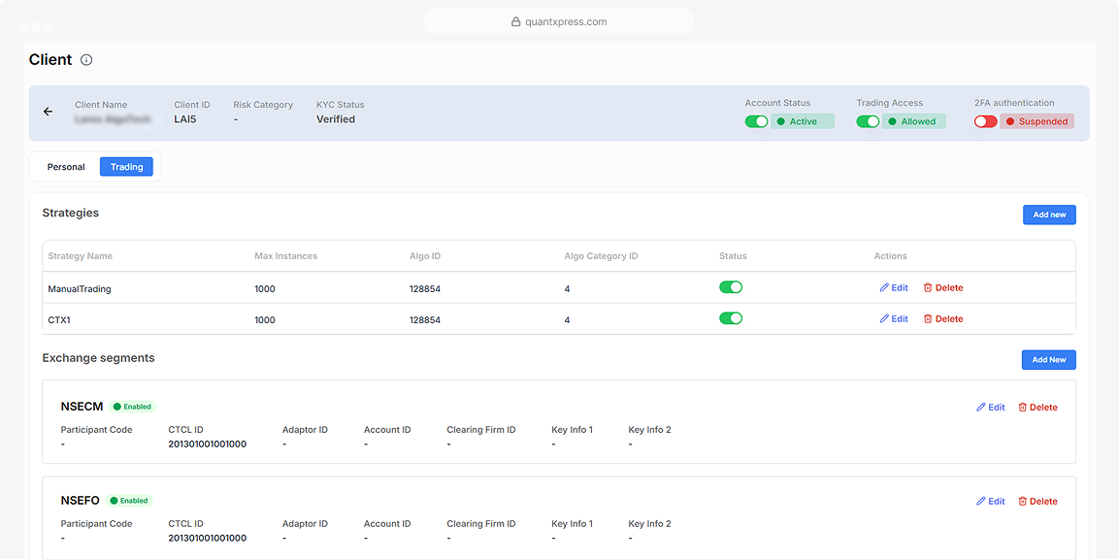Click the ManualTrading strategy name
Screen dimensions: 1119x560
point(80,289)
